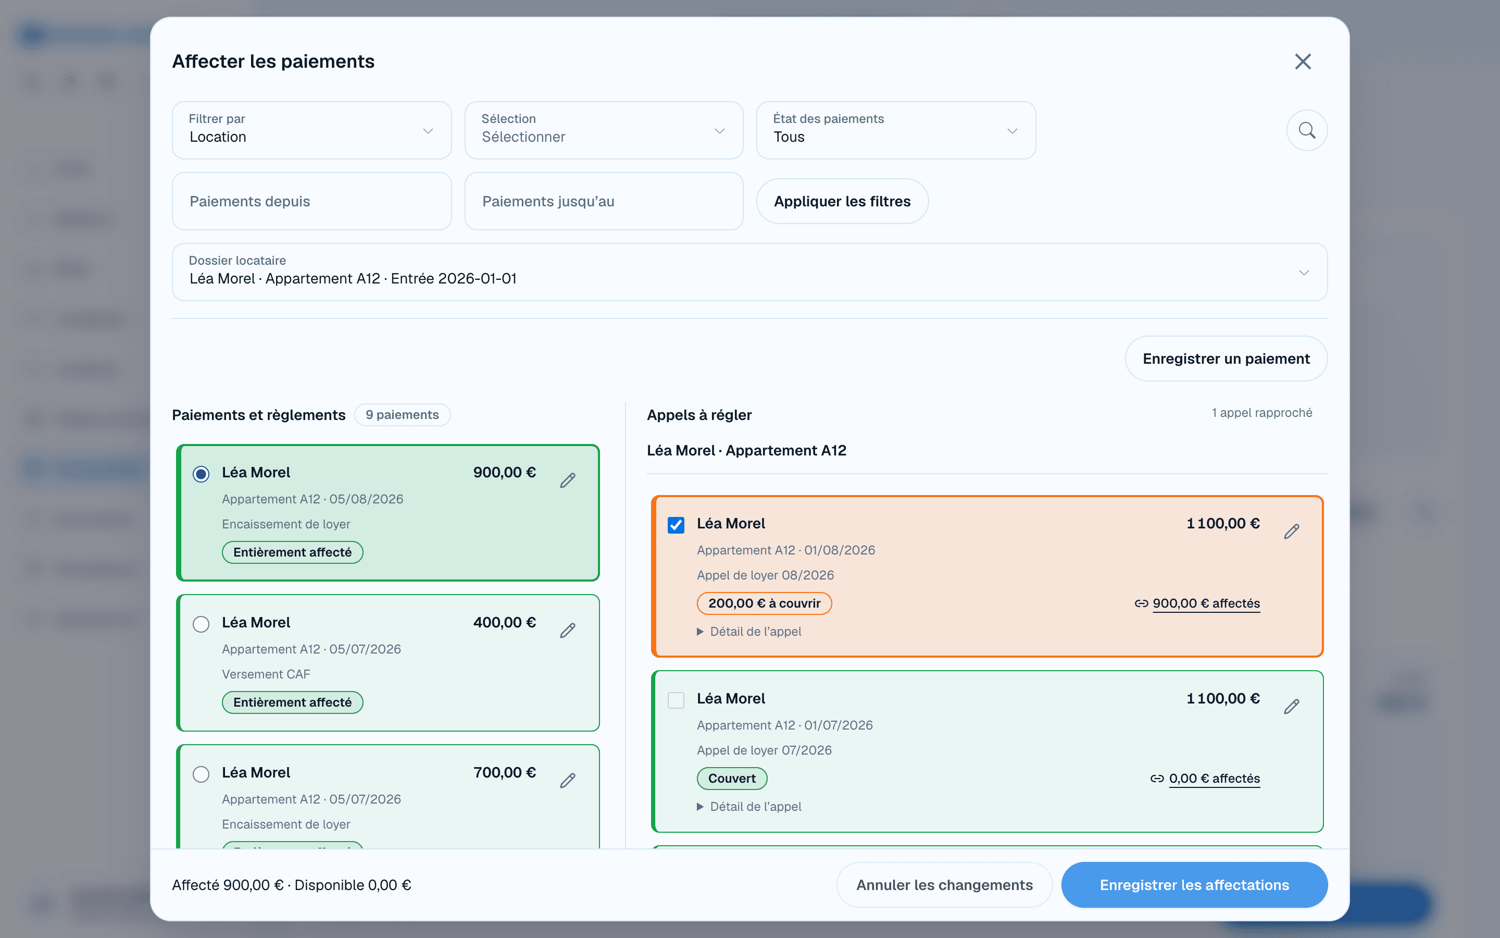The image size is (1500, 938).
Task: Close the Affecter les paiements dialog
Action: pyautogui.click(x=1303, y=61)
